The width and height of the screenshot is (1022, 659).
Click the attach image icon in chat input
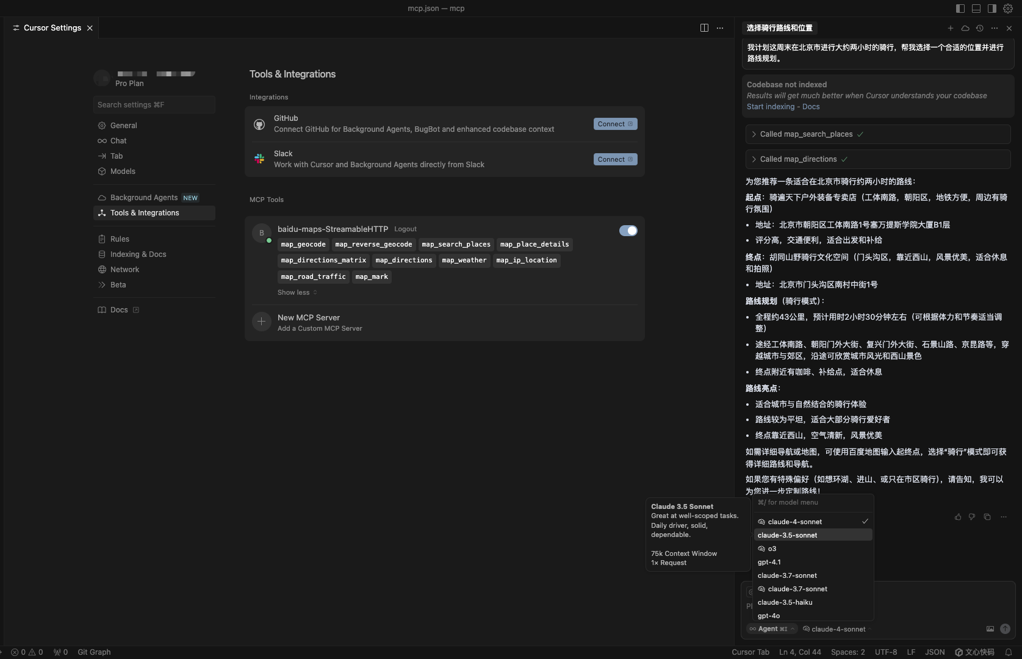click(990, 629)
